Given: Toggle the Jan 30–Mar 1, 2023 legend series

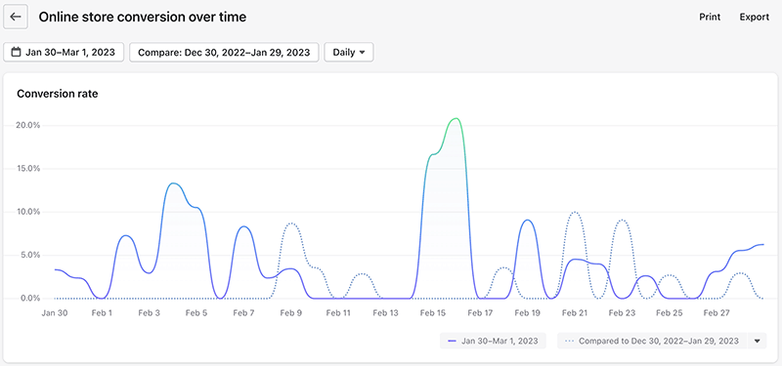Looking at the screenshot, I should [x=493, y=341].
